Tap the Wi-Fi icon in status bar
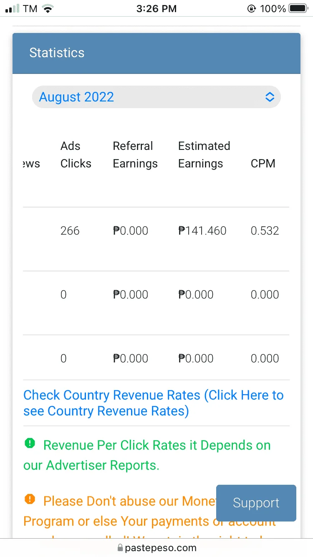Viewport: 313px width, 557px height. 48,8
